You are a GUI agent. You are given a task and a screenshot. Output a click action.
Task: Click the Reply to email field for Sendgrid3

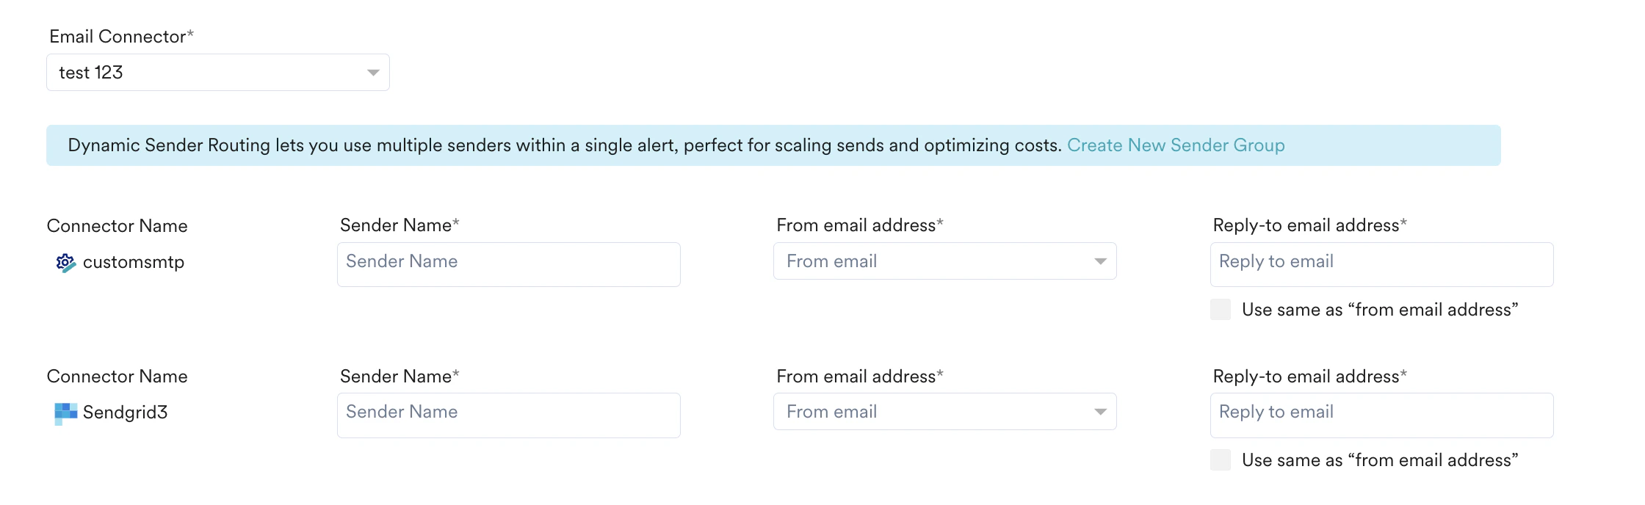click(1381, 415)
